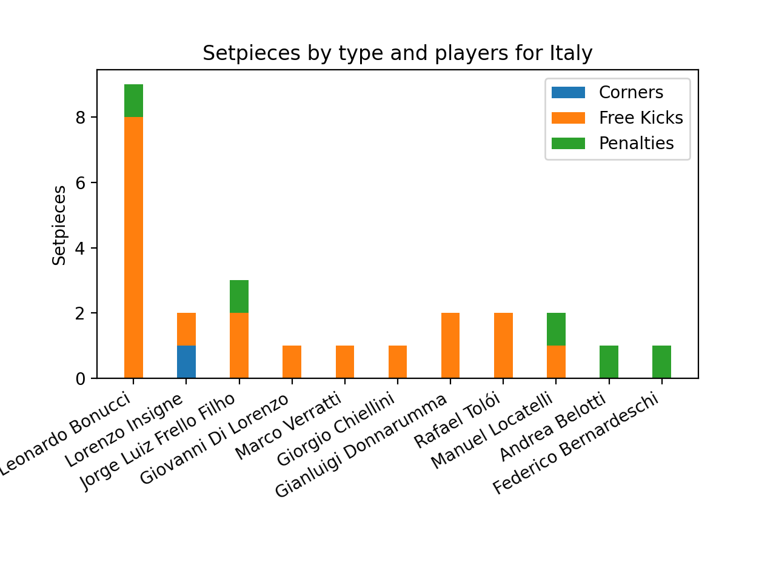
Task: Click Lorenzo Insigne's orange free kick segment
Action: pos(186,329)
